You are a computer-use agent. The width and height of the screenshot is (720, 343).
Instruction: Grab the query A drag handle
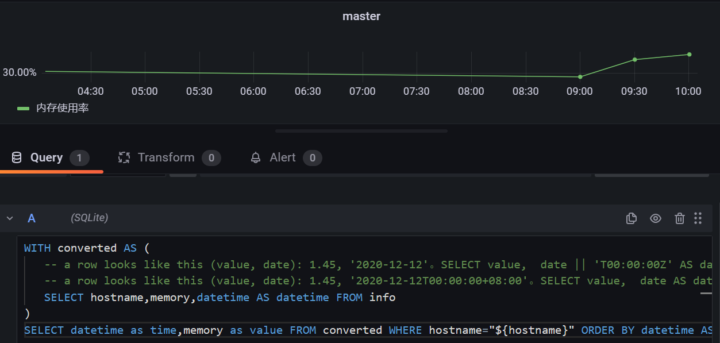tap(698, 218)
